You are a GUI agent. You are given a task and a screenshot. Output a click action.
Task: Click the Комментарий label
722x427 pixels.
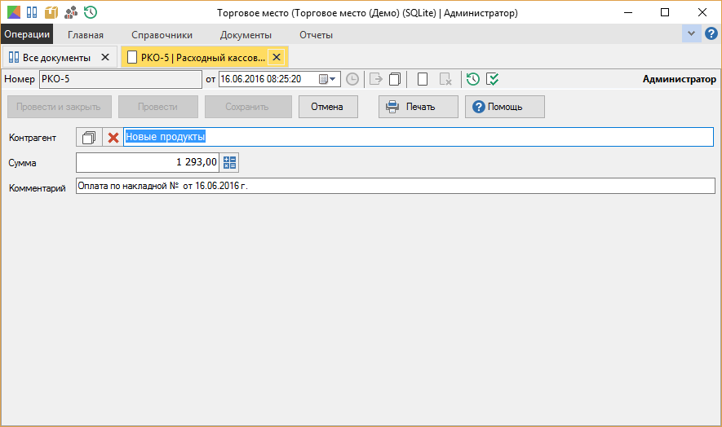(x=38, y=187)
